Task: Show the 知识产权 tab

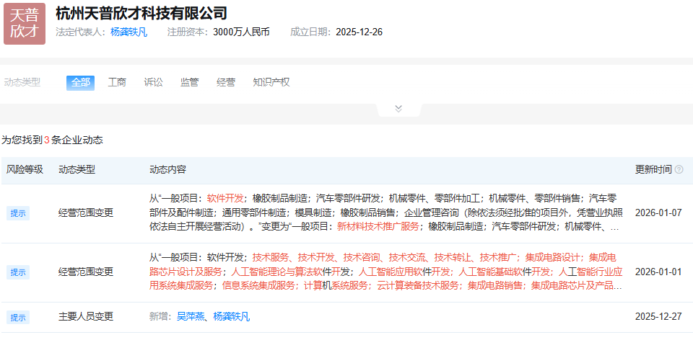Action: coord(271,82)
